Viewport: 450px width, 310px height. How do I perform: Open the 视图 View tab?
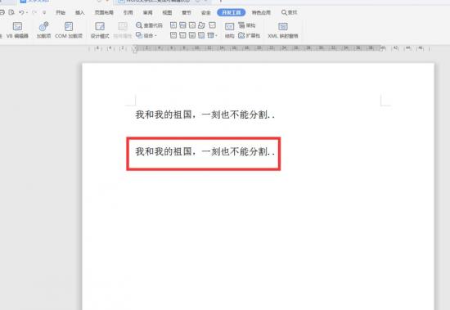pos(167,12)
